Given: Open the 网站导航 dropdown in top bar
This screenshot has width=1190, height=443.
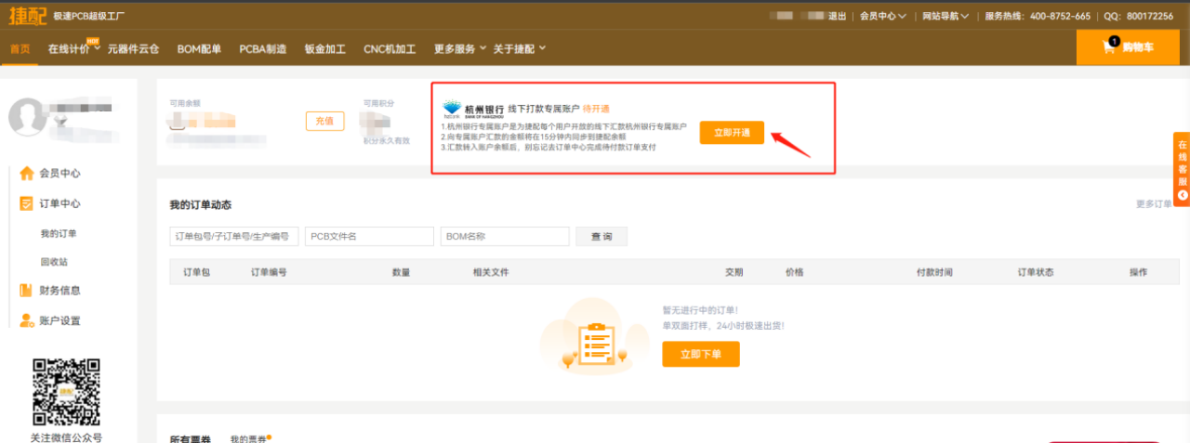Looking at the screenshot, I should pos(945,16).
